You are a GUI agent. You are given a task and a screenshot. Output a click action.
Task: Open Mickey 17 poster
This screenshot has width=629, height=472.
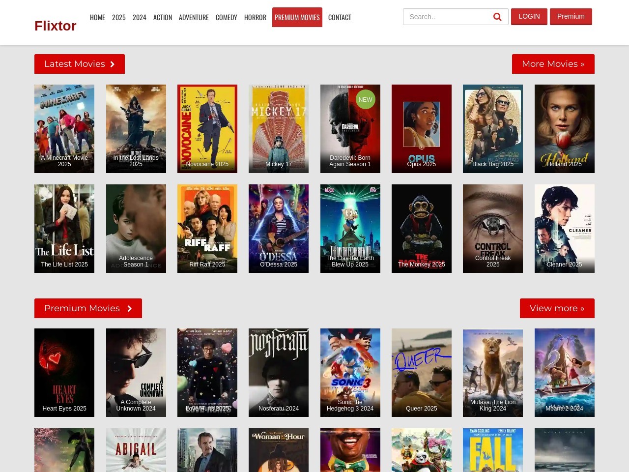279,129
